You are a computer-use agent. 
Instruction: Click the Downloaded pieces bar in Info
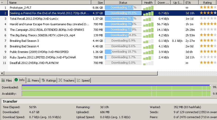[116, 87]
